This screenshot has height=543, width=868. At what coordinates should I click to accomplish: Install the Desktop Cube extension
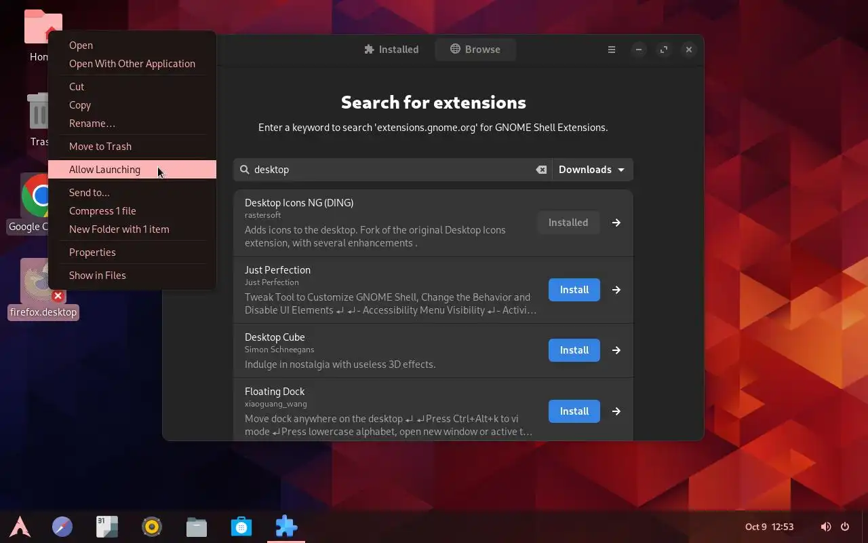(574, 350)
